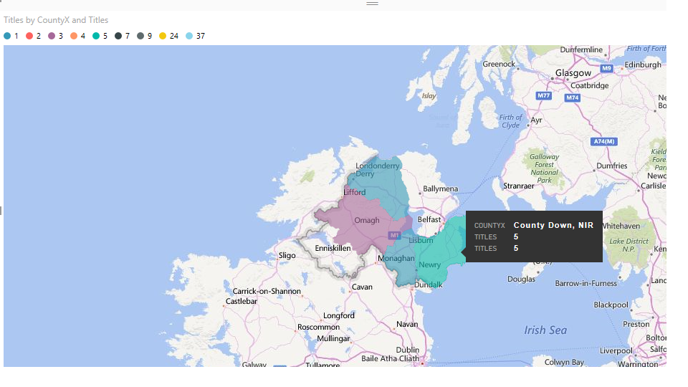Select legend color dot for value 24
The width and height of the screenshot is (688, 387).
point(163,36)
